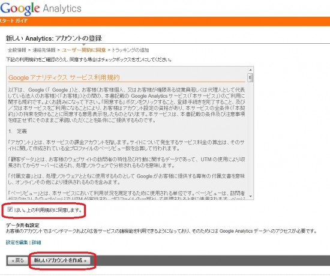Viewport: 330px width, 276px height.
Task: Click the 新しい Analytics: アカウントの登録 title
Action: pyautogui.click(x=54, y=38)
